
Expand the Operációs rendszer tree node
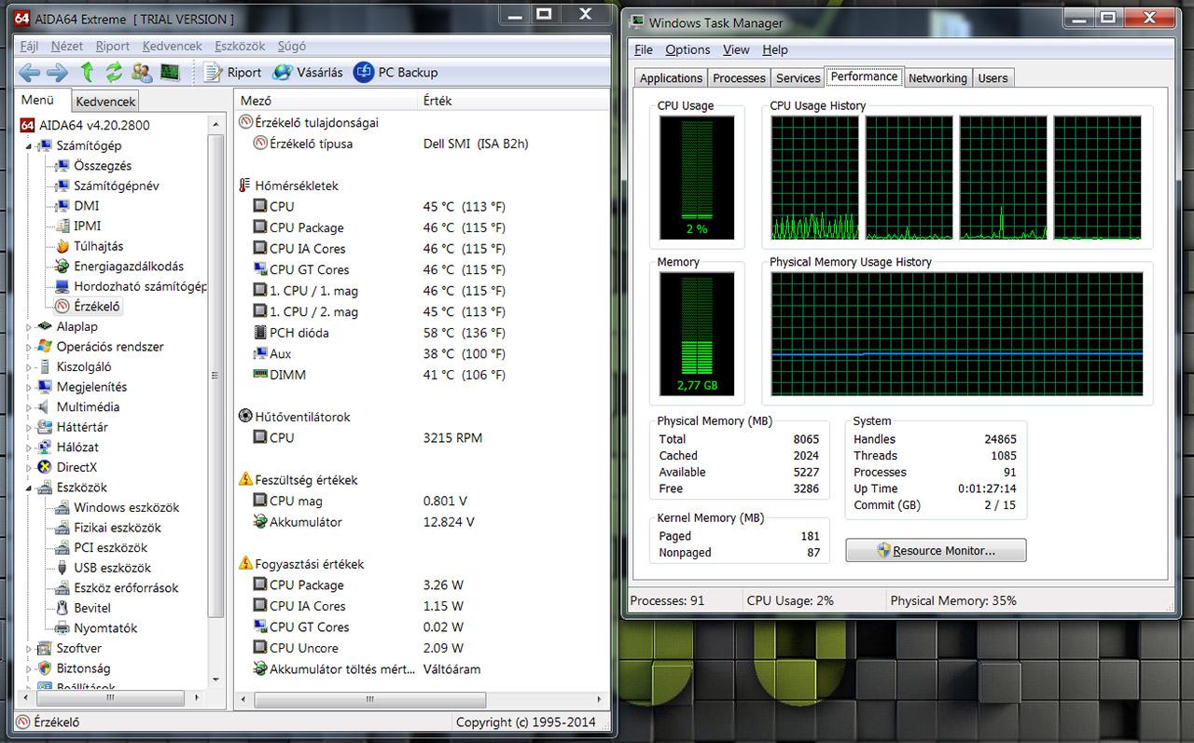pyautogui.click(x=29, y=347)
